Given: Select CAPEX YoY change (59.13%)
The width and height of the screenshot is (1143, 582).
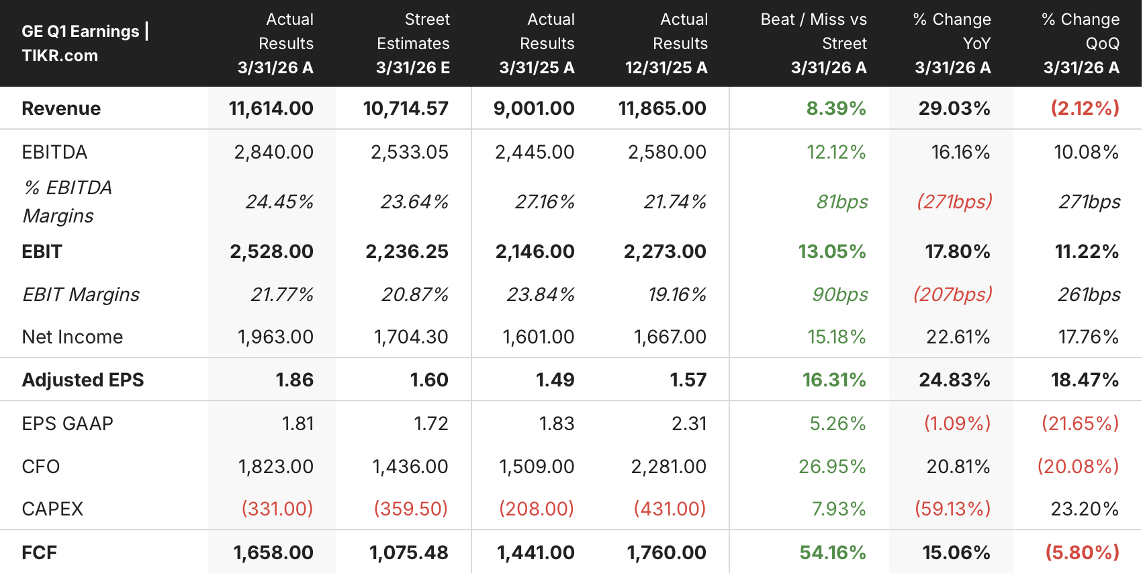Looking at the screenshot, I should coord(953,509).
